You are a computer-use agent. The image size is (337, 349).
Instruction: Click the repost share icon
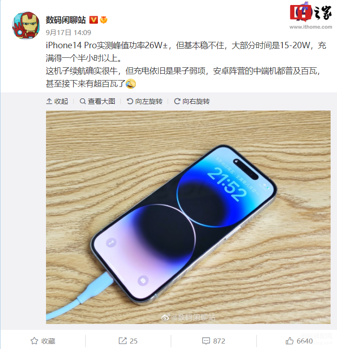[123, 341]
